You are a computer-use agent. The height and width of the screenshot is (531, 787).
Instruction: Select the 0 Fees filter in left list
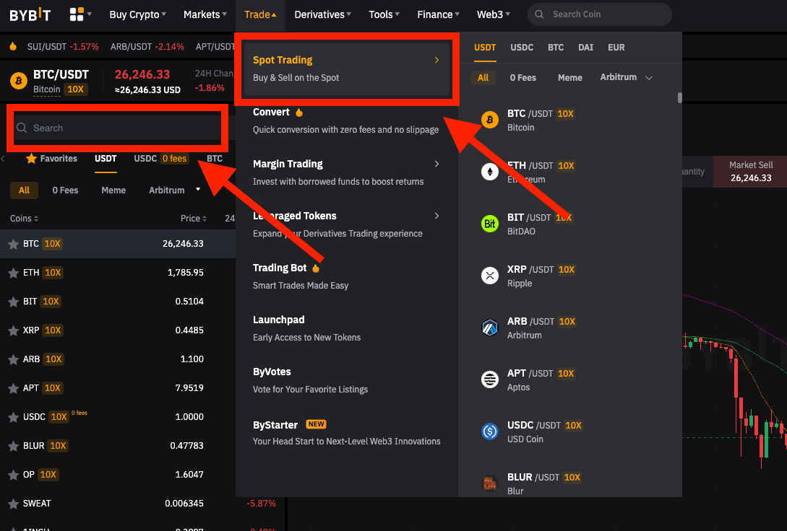pos(65,190)
